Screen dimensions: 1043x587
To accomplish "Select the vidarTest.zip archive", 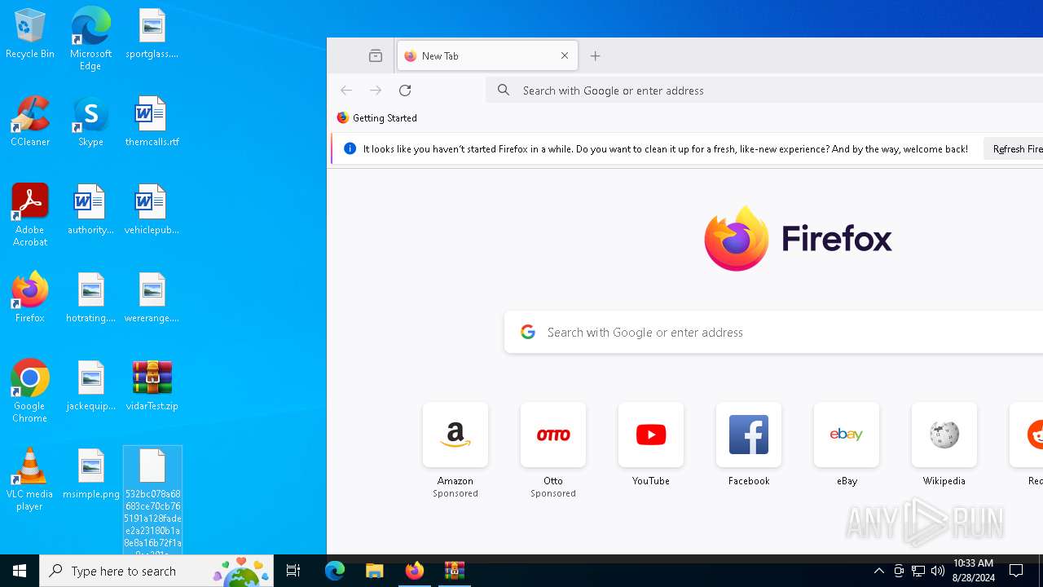I will (x=152, y=386).
